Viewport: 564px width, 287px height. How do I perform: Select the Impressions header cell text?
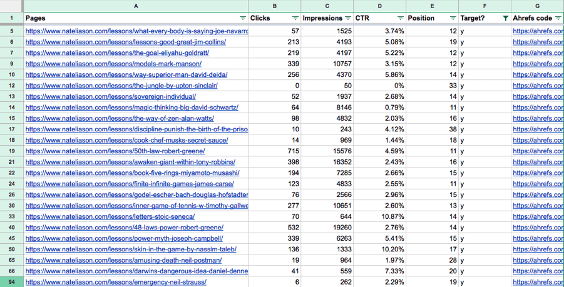click(322, 18)
